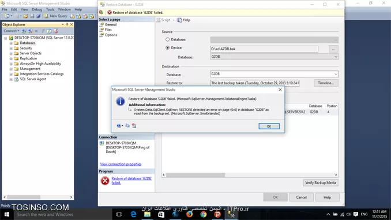Select the Options page
The image size is (391, 220).
point(111,35)
